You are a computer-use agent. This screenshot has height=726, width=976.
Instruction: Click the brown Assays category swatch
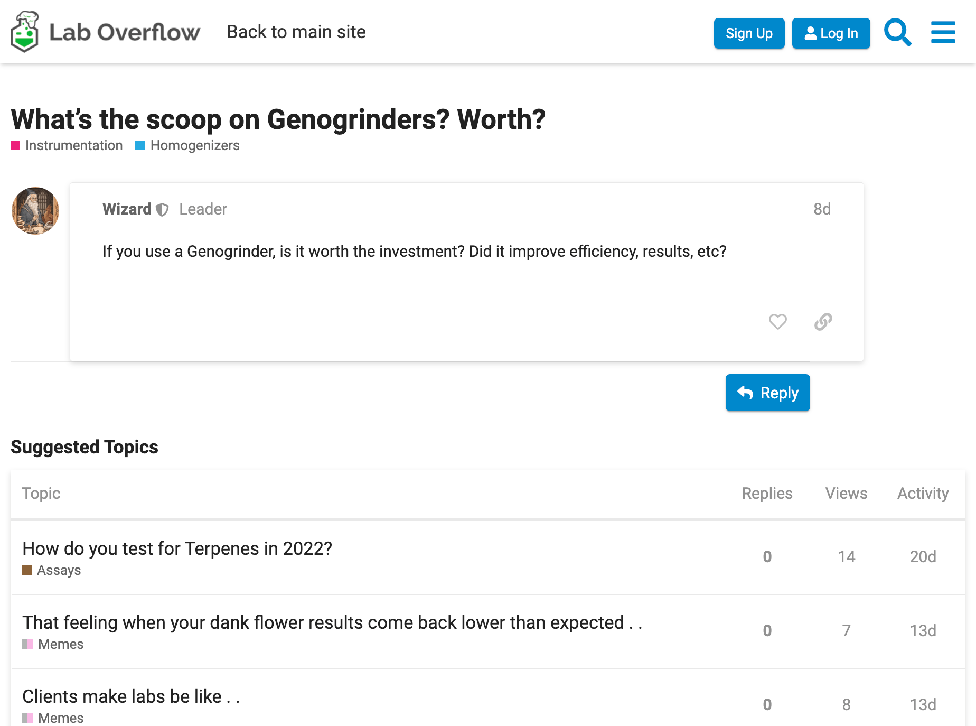coord(27,570)
